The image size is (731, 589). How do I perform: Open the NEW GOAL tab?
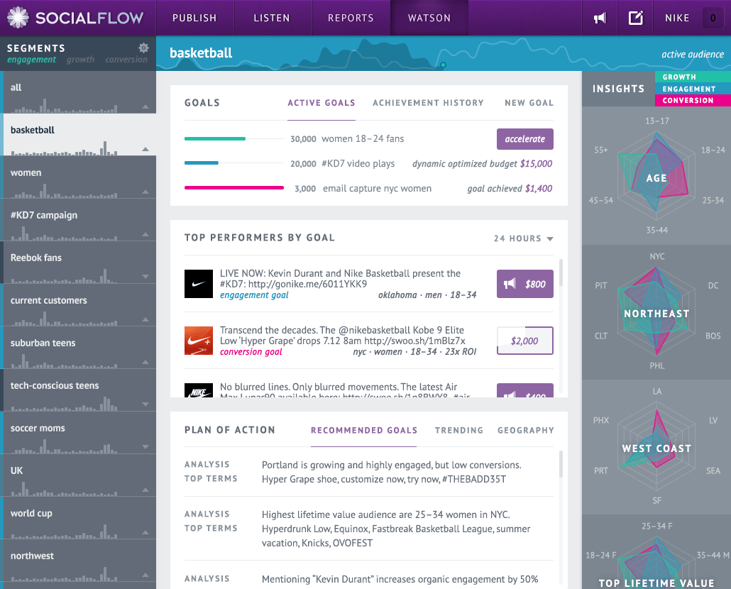[529, 103]
